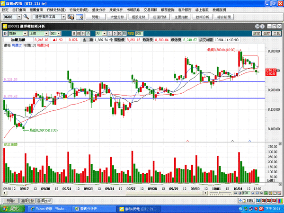Open the 0608 stock code dropdown
Image resolution: width=284 pixels, height=213 pixels.
point(19,17)
